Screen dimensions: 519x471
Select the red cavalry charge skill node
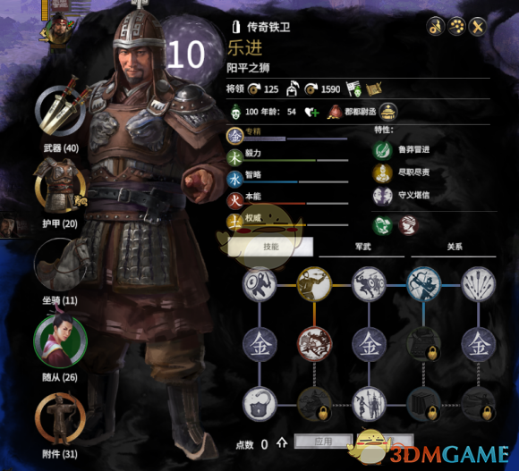[314, 344]
